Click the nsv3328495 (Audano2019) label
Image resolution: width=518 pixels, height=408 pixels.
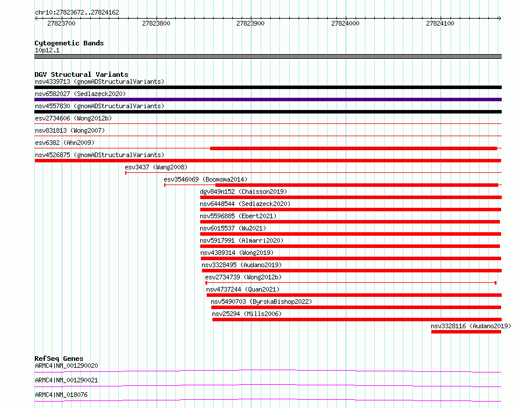coord(242,265)
